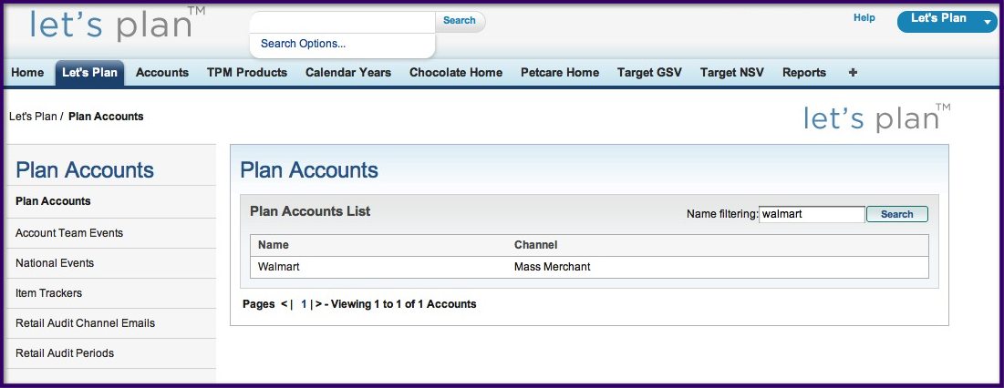Click Search next to Name filtering
The image size is (1004, 388).
(896, 214)
